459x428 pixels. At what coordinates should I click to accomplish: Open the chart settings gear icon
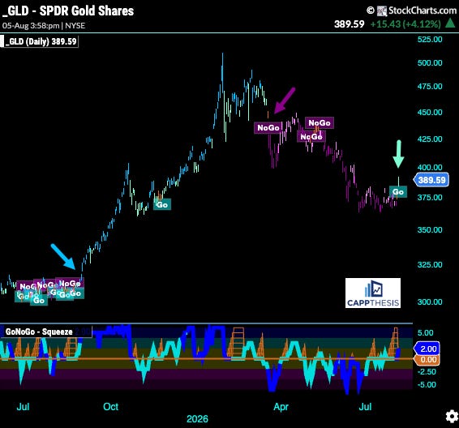(x=452, y=416)
